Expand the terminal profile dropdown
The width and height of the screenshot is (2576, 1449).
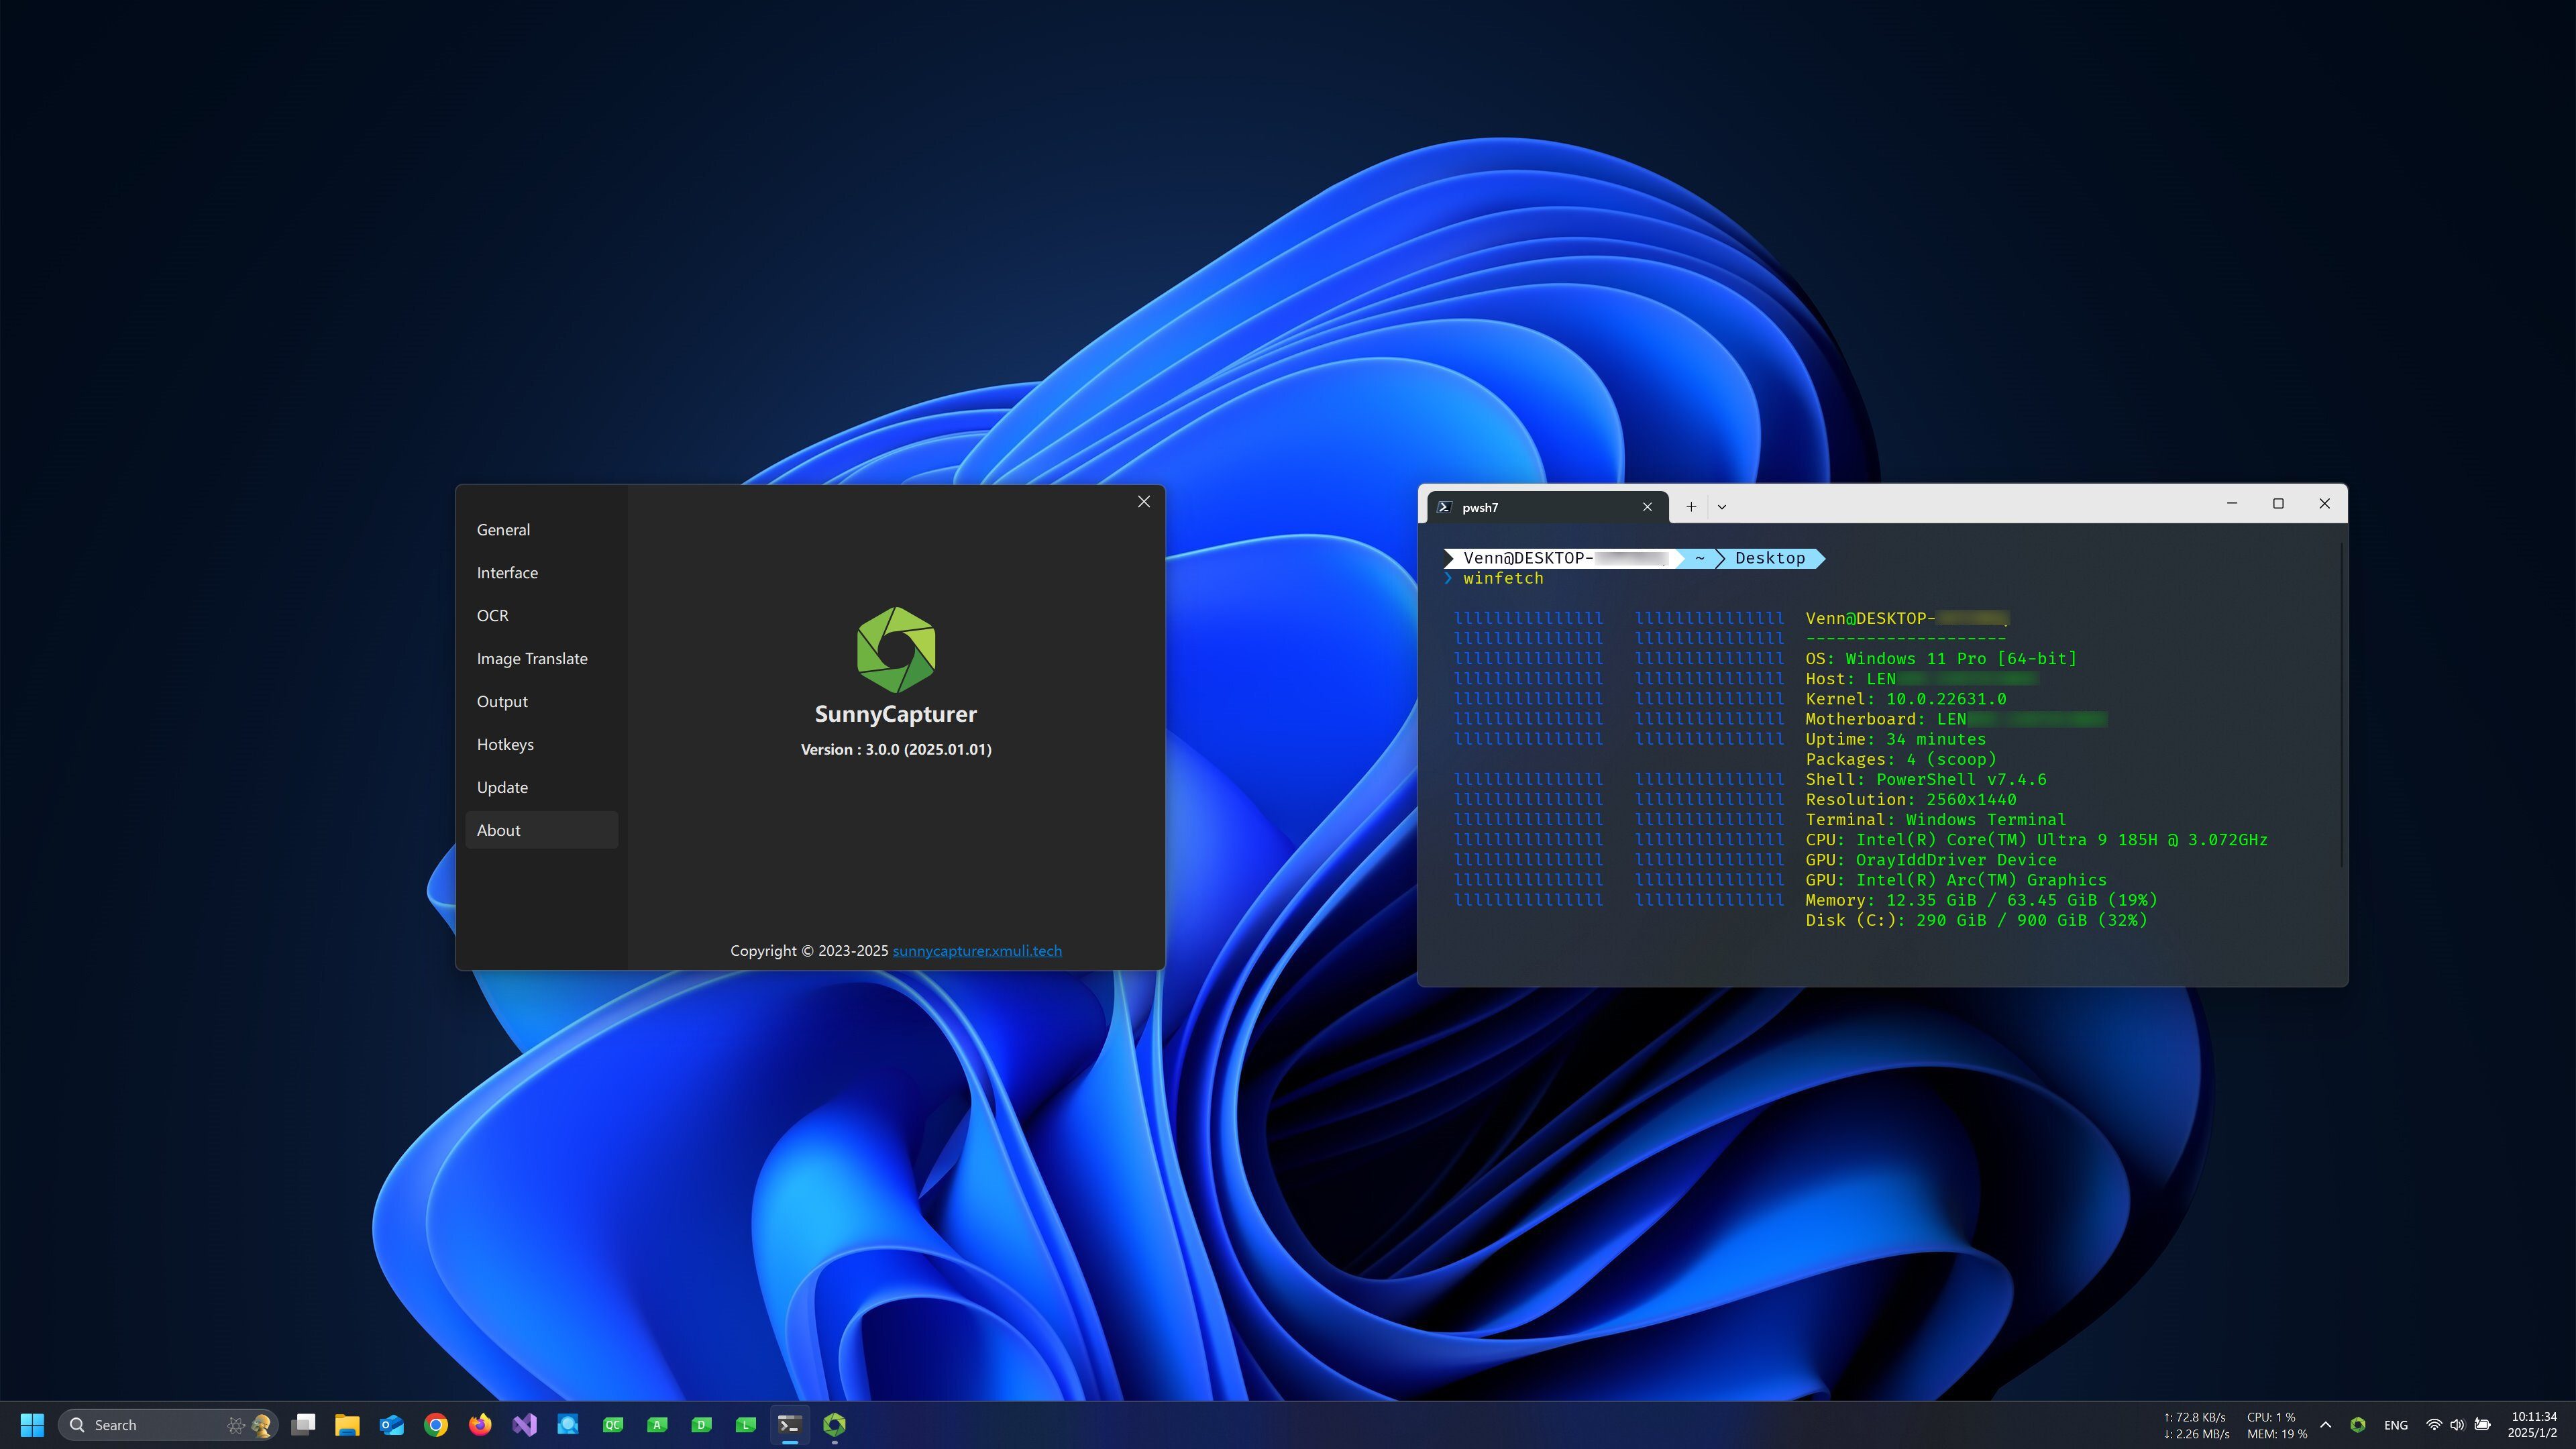[x=1722, y=507]
